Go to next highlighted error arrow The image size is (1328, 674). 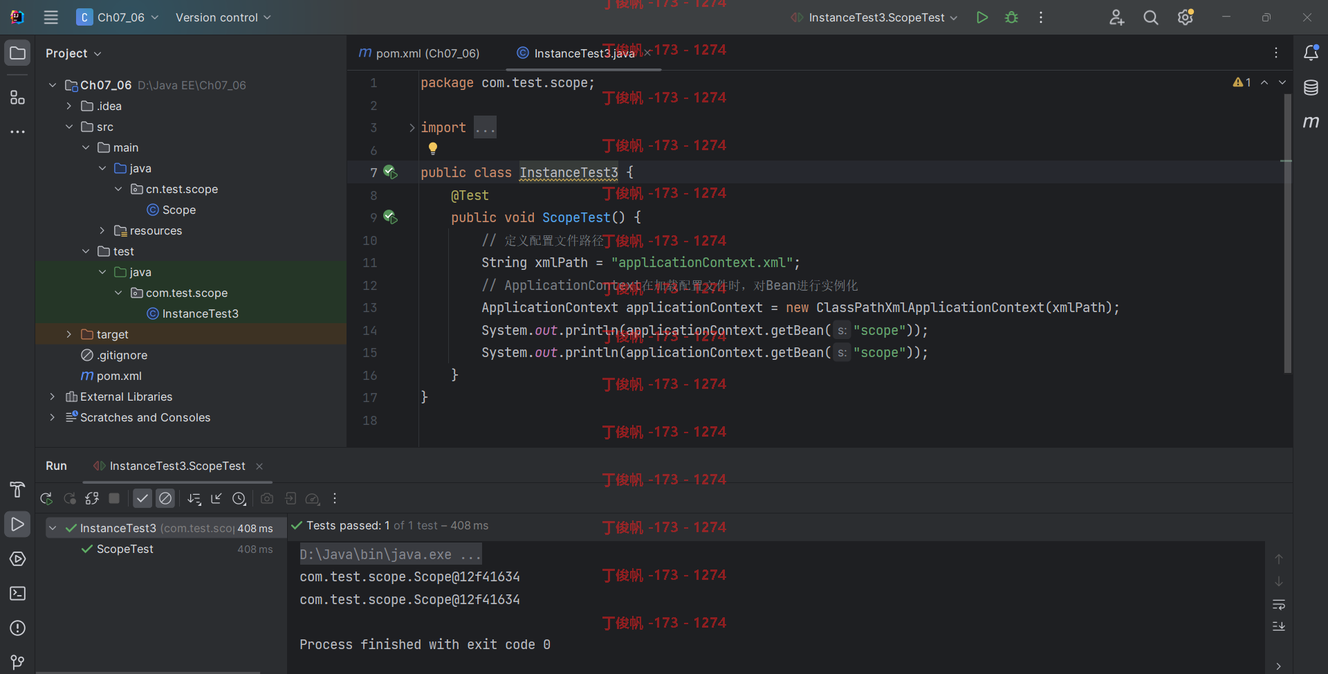[1282, 82]
